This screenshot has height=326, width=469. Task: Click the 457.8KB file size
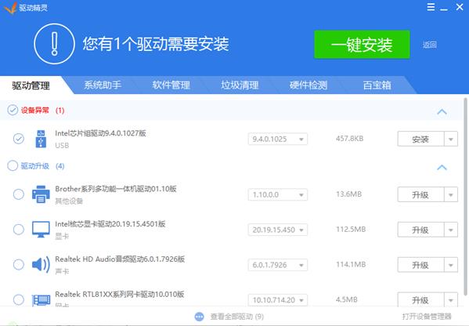(x=349, y=139)
